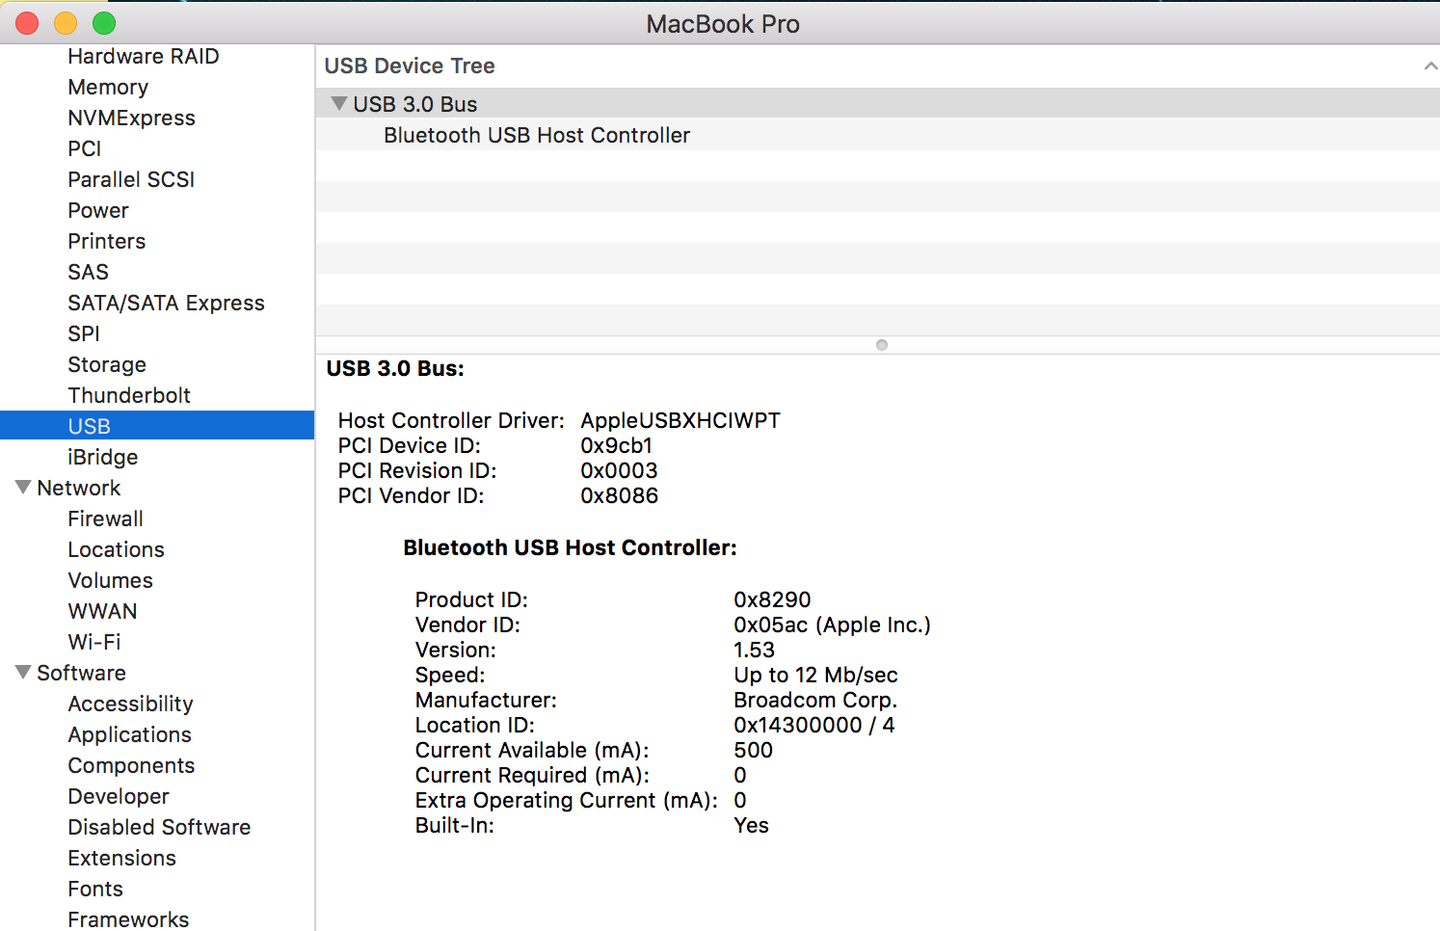The image size is (1440, 931).
Task: Select the highlighted USB sidebar item
Action: (x=157, y=426)
